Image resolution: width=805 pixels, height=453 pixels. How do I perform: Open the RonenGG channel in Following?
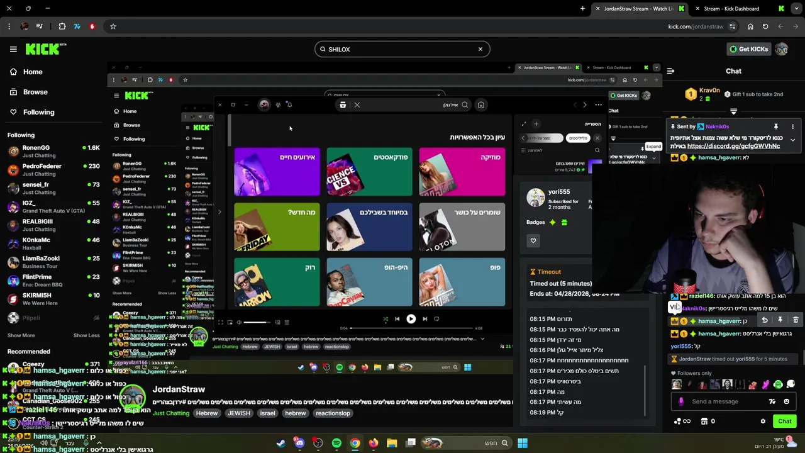[x=53, y=152]
